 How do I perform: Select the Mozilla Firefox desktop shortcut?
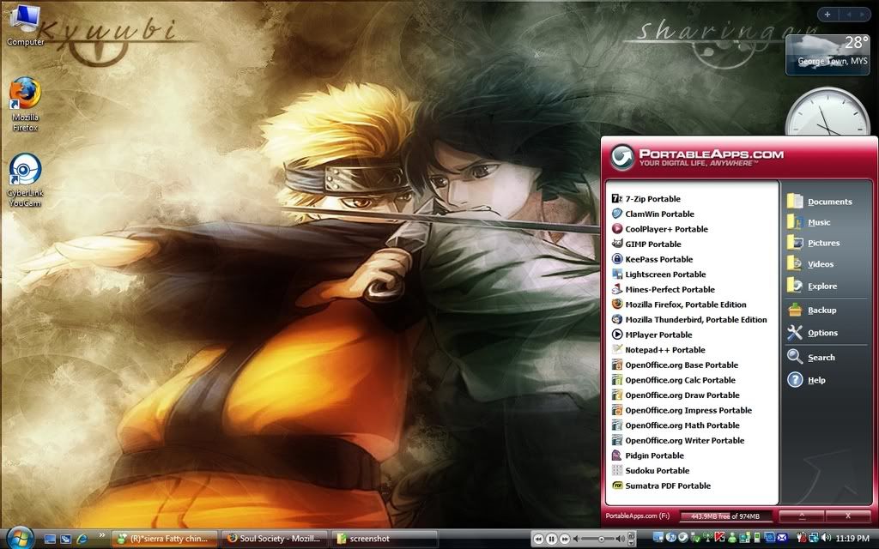pos(25,105)
